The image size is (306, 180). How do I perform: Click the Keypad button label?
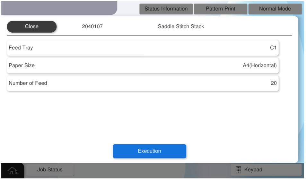(x=253, y=170)
